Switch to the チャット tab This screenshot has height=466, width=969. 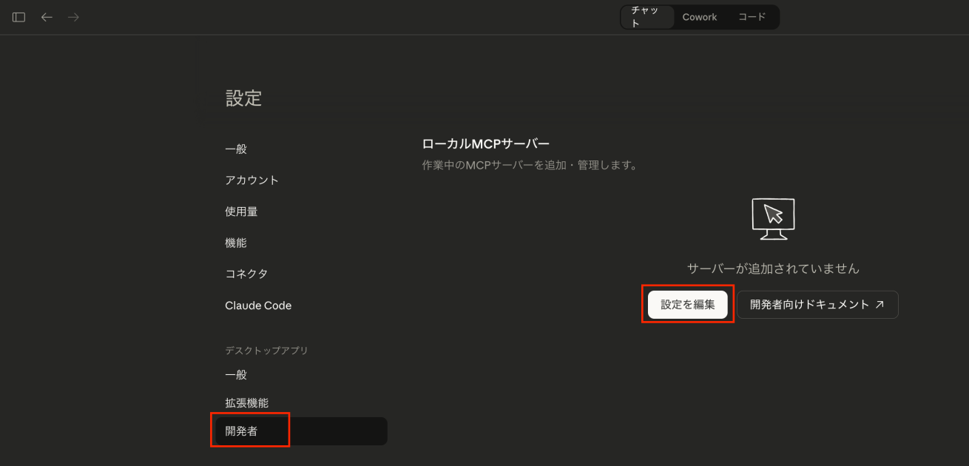(x=647, y=17)
